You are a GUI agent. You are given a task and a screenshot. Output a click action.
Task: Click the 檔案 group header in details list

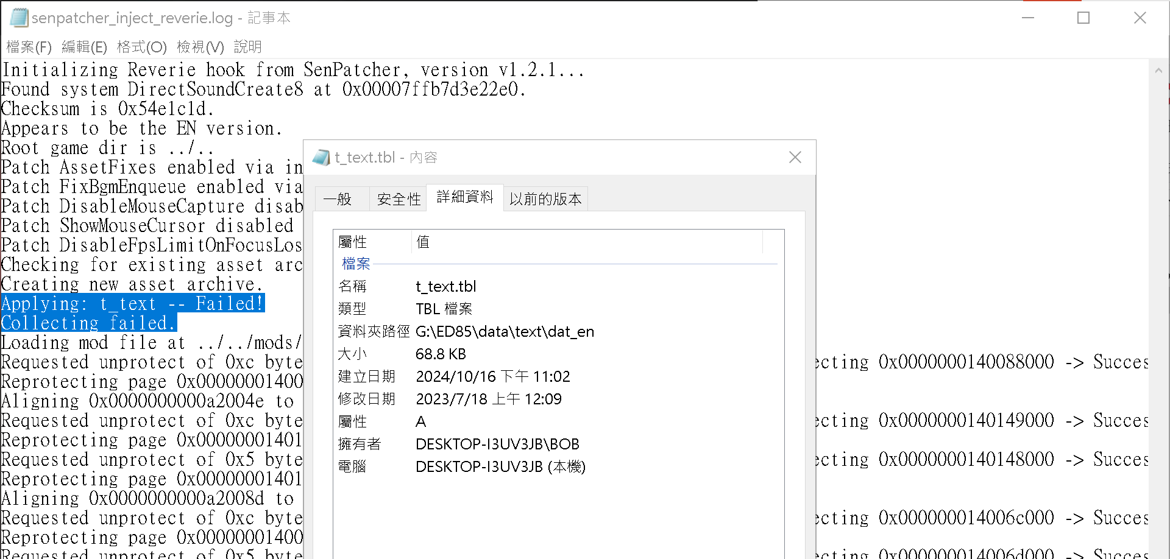[x=356, y=264]
